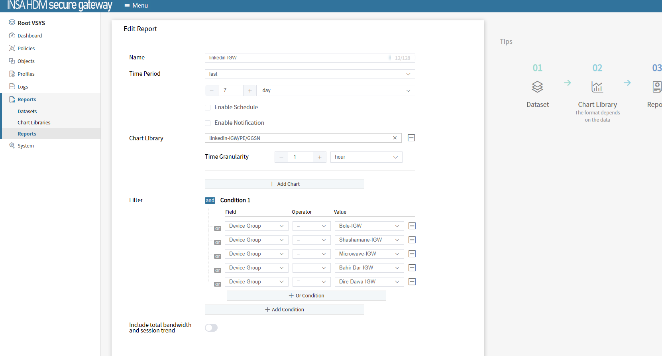Go to Policies in the sidebar
This screenshot has height=356, width=662.
[26, 49]
